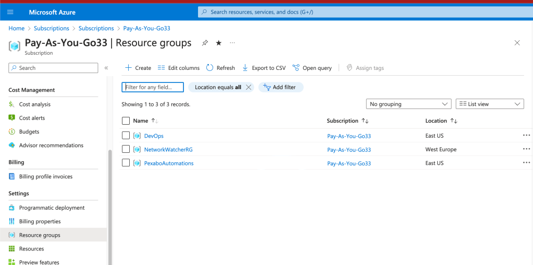The width and height of the screenshot is (533, 265).
Task: Open the DevOps resource group link
Action: click(154, 136)
